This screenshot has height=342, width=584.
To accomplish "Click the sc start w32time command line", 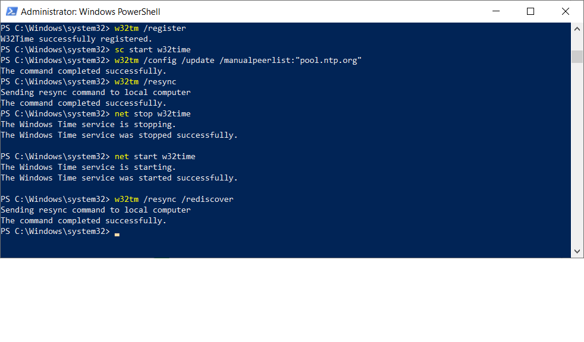I will coord(152,49).
